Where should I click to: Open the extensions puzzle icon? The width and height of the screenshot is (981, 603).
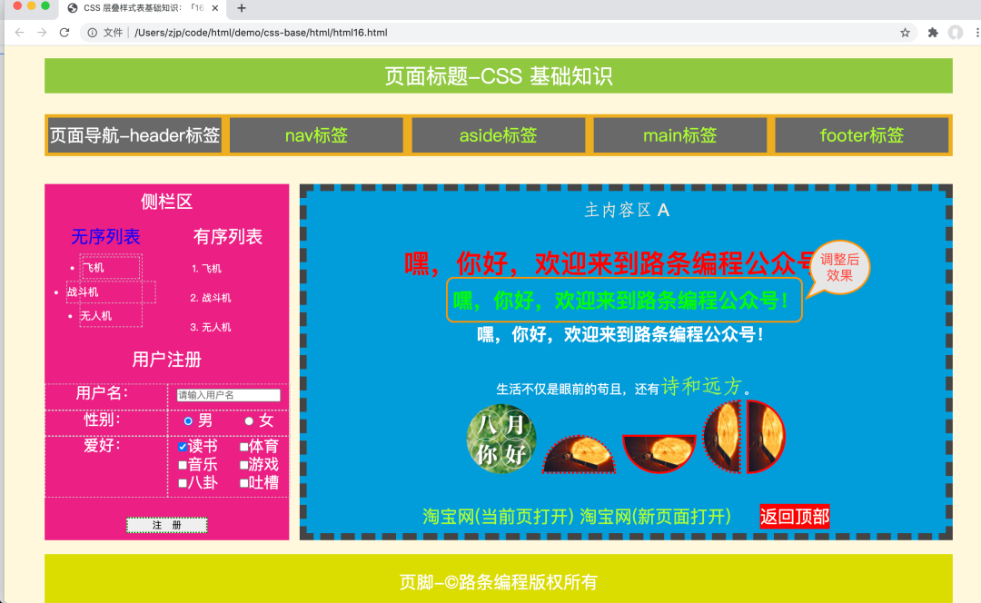[x=933, y=33]
